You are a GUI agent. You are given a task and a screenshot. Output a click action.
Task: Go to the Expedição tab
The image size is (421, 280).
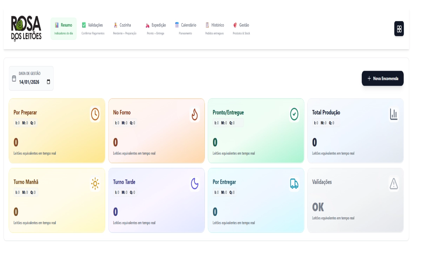pos(155,29)
